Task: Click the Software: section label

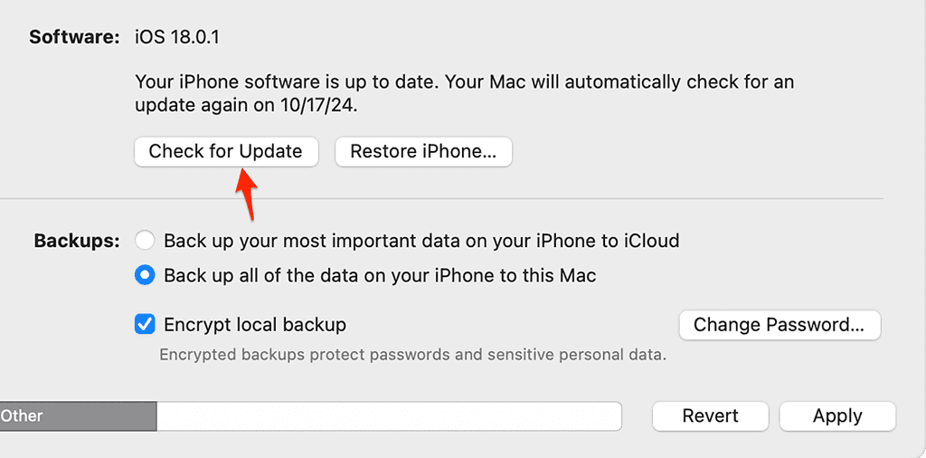Action: click(x=74, y=37)
